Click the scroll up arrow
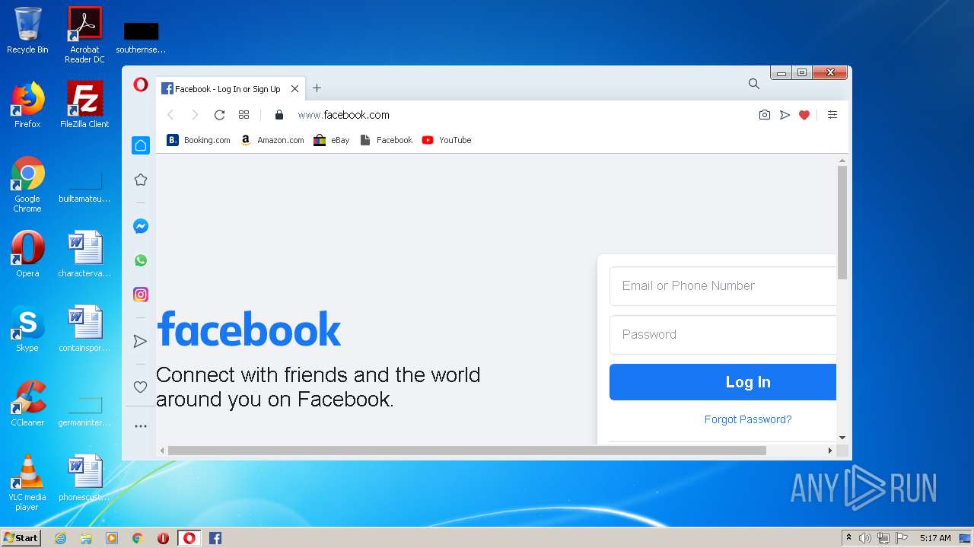Viewport: 974px width, 548px height. click(x=842, y=161)
